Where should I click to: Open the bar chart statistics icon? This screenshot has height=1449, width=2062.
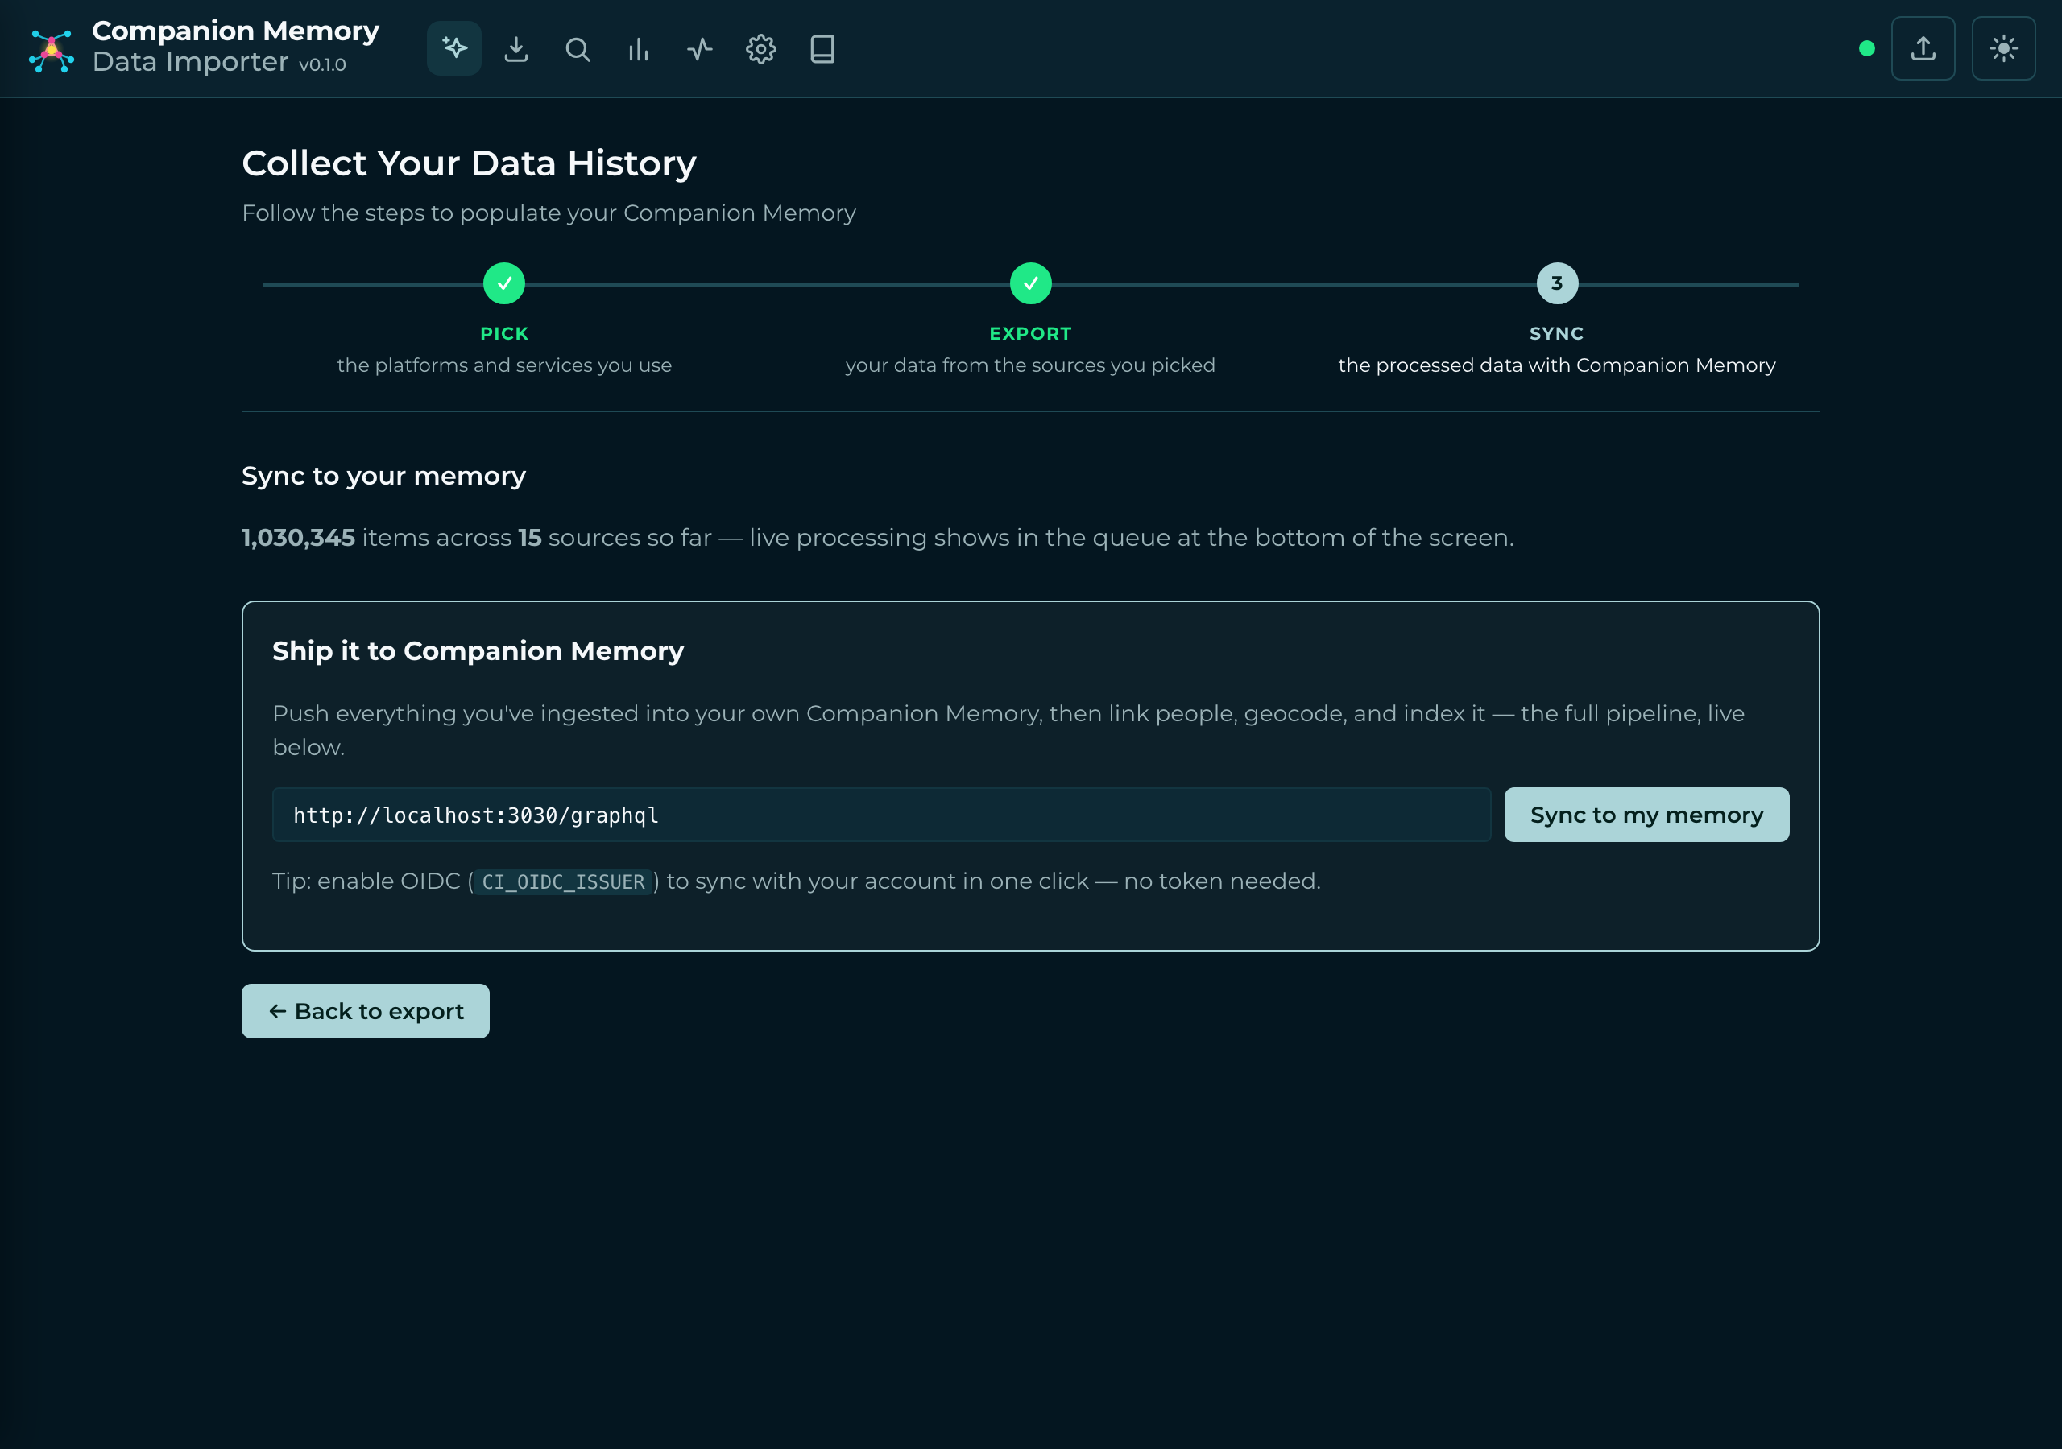(x=639, y=48)
